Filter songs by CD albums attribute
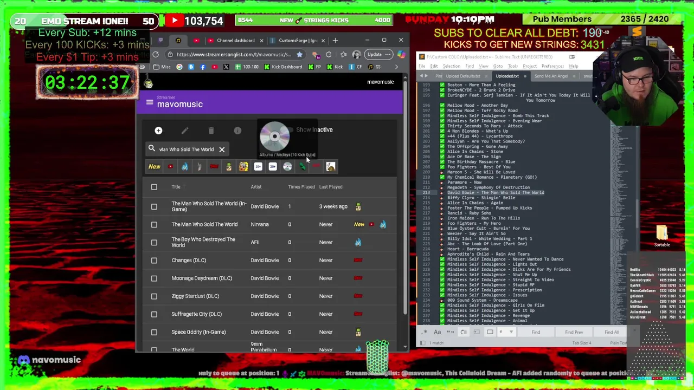 pos(287,167)
